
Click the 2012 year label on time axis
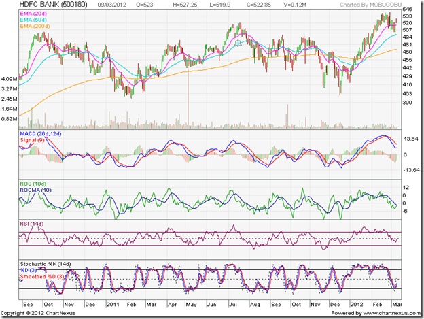click(x=357, y=305)
